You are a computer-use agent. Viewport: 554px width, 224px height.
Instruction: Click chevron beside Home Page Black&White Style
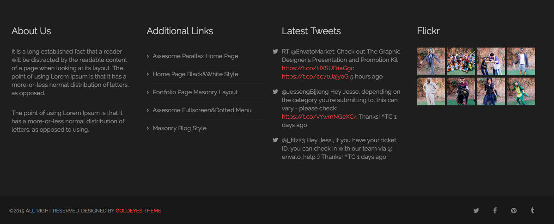pyautogui.click(x=148, y=74)
